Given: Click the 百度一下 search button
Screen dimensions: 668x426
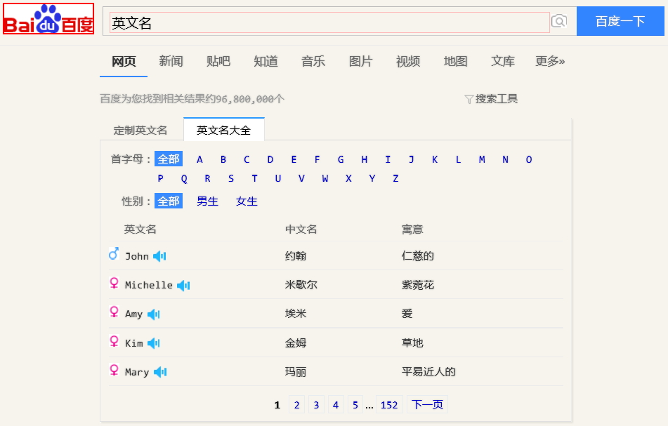Looking at the screenshot, I should (620, 21).
